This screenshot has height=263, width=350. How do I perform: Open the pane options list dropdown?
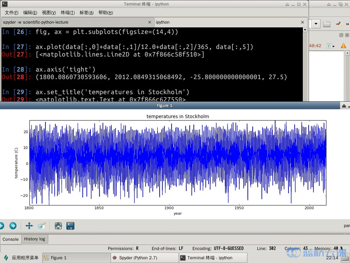point(331,46)
